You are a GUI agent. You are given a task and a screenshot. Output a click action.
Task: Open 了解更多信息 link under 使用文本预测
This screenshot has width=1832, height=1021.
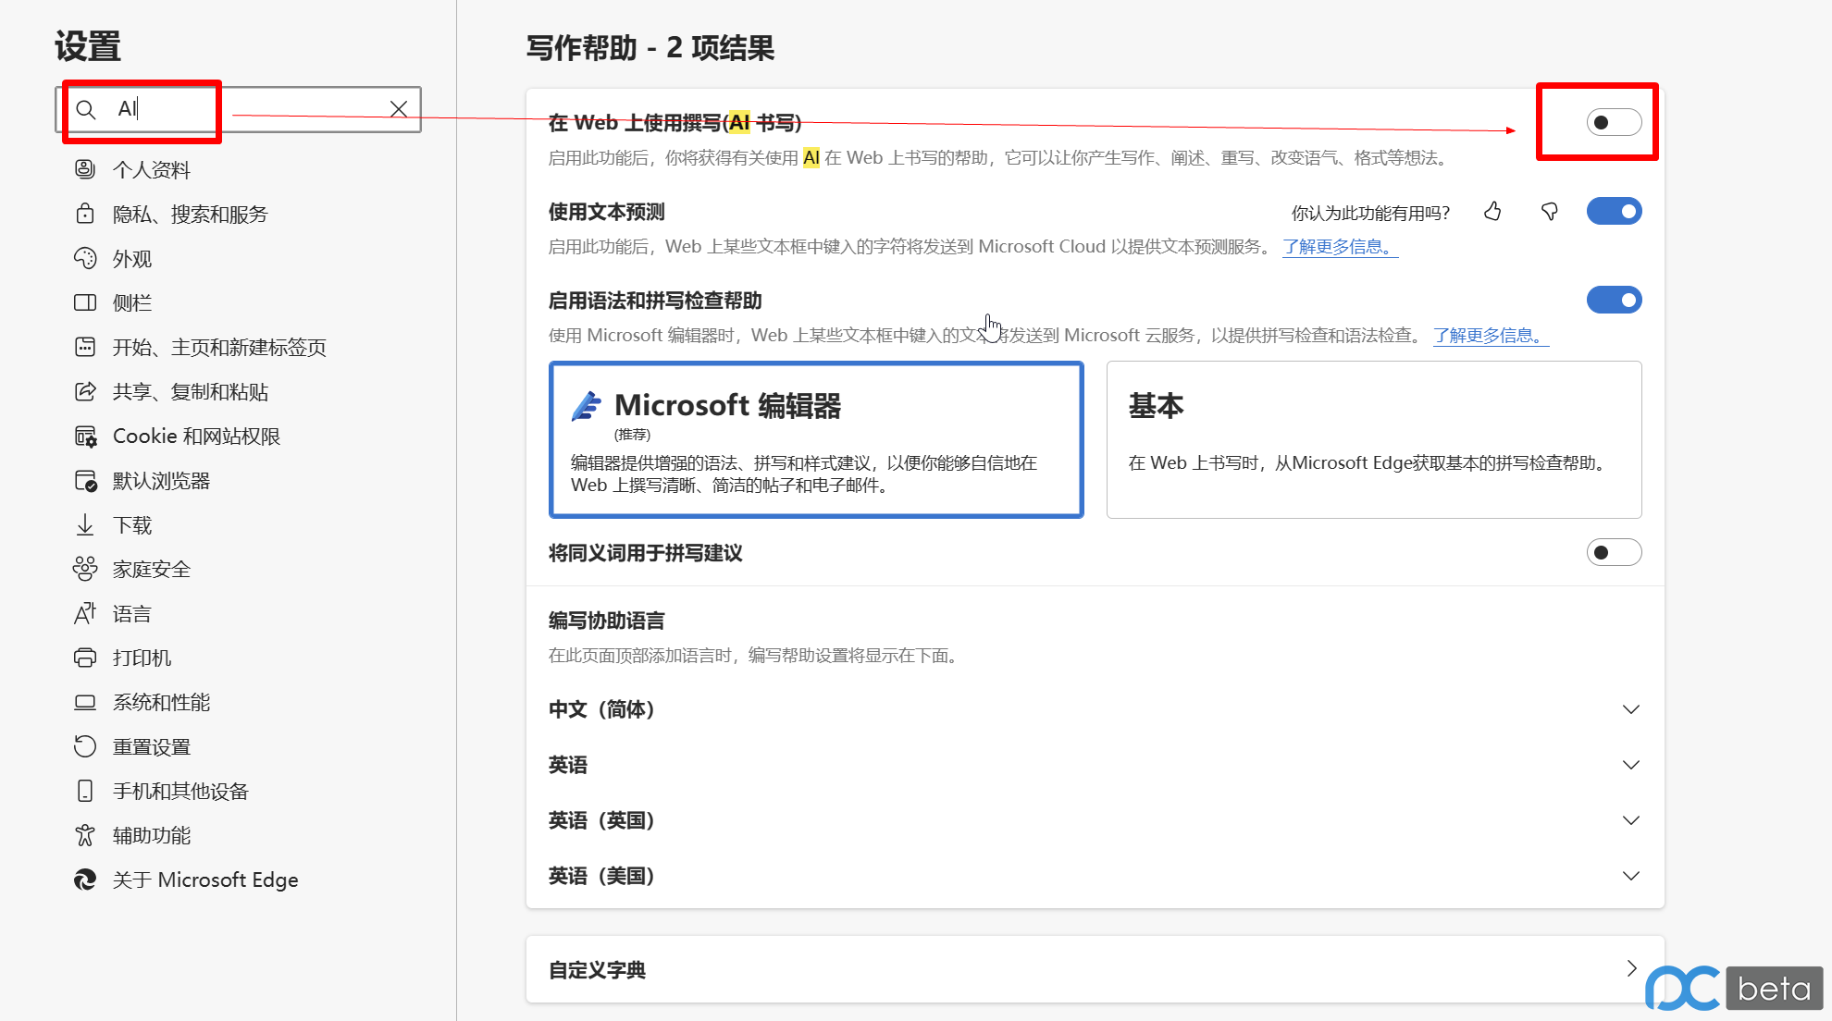click(1340, 247)
